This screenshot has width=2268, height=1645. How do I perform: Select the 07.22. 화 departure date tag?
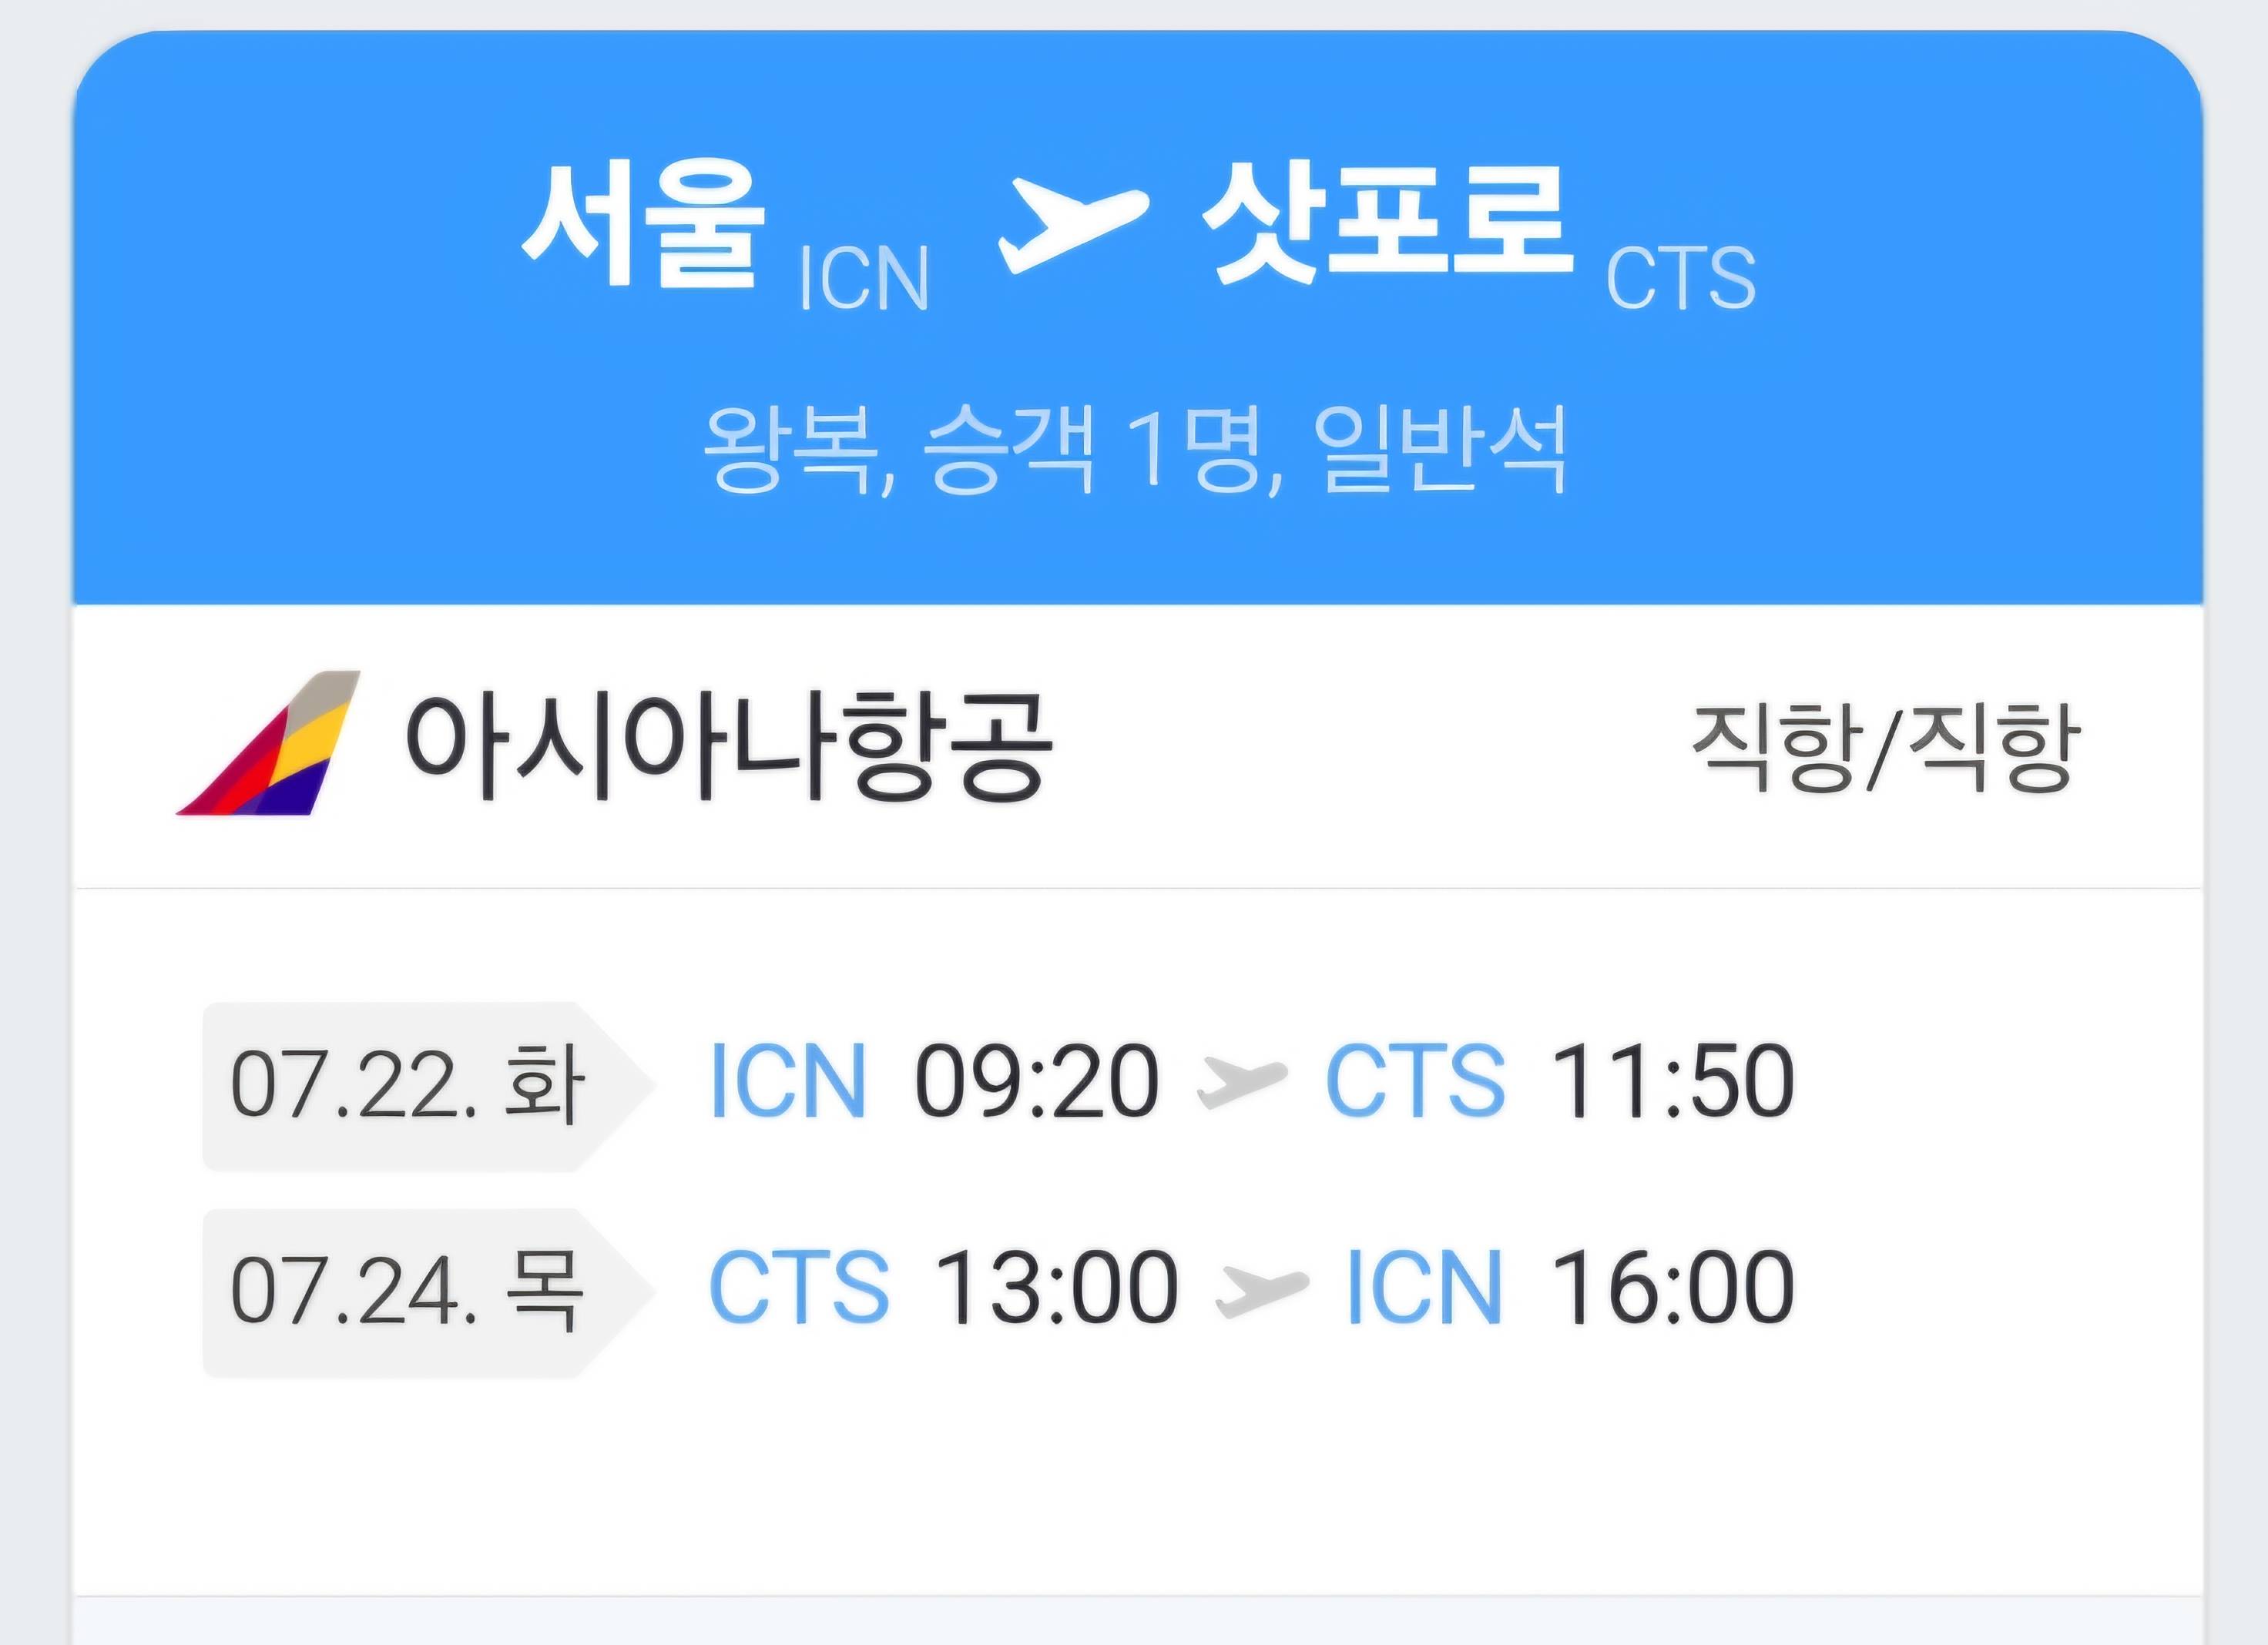[x=407, y=1085]
